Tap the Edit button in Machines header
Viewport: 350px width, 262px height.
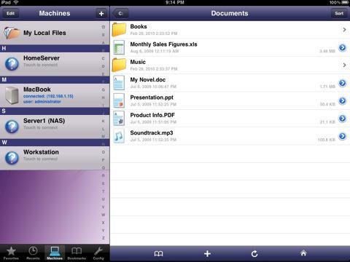point(10,13)
